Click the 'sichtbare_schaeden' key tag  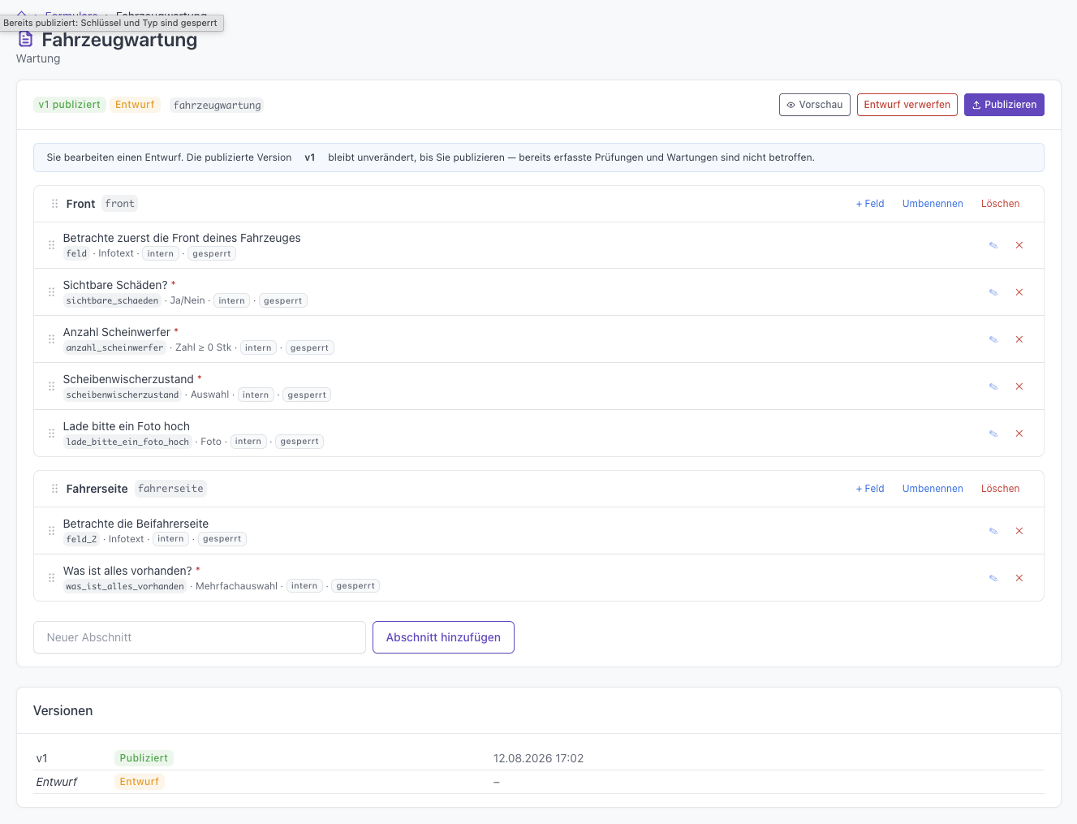coord(113,300)
